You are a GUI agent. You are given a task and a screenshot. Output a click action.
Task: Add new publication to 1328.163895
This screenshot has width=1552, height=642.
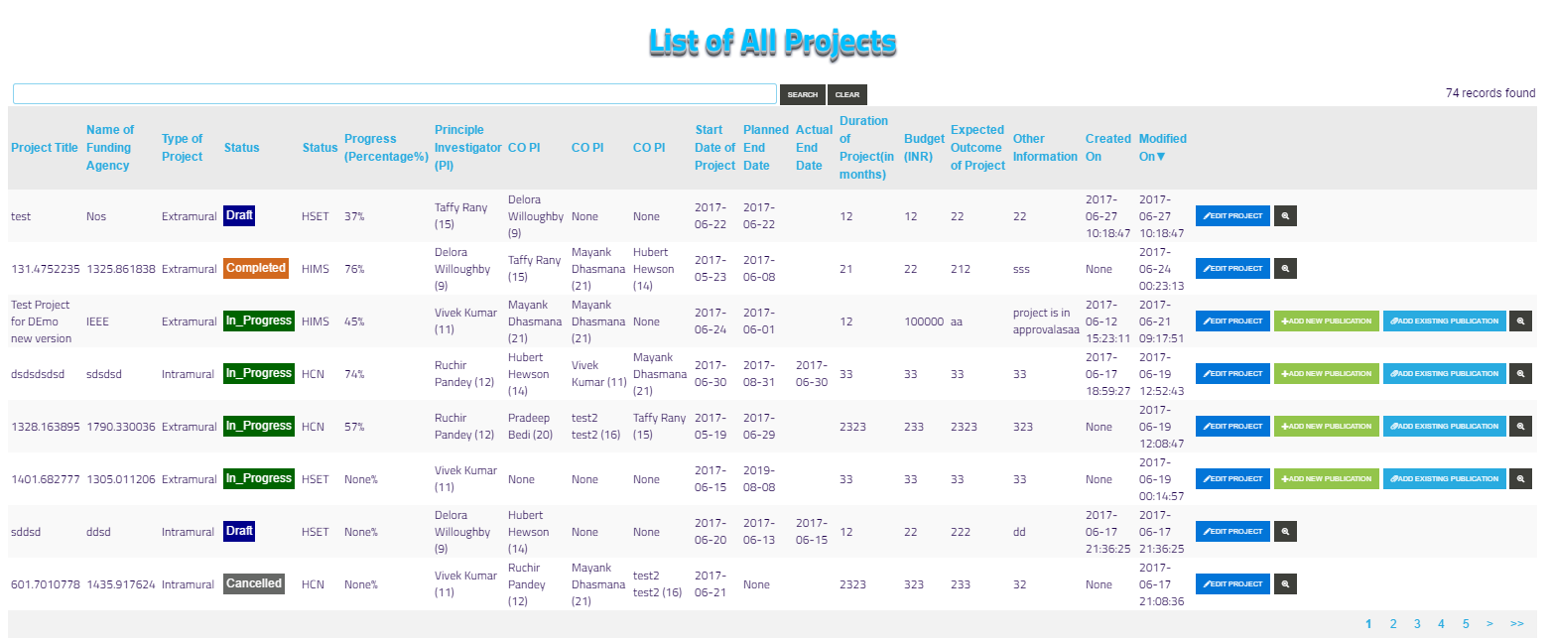tap(1327, 426)
